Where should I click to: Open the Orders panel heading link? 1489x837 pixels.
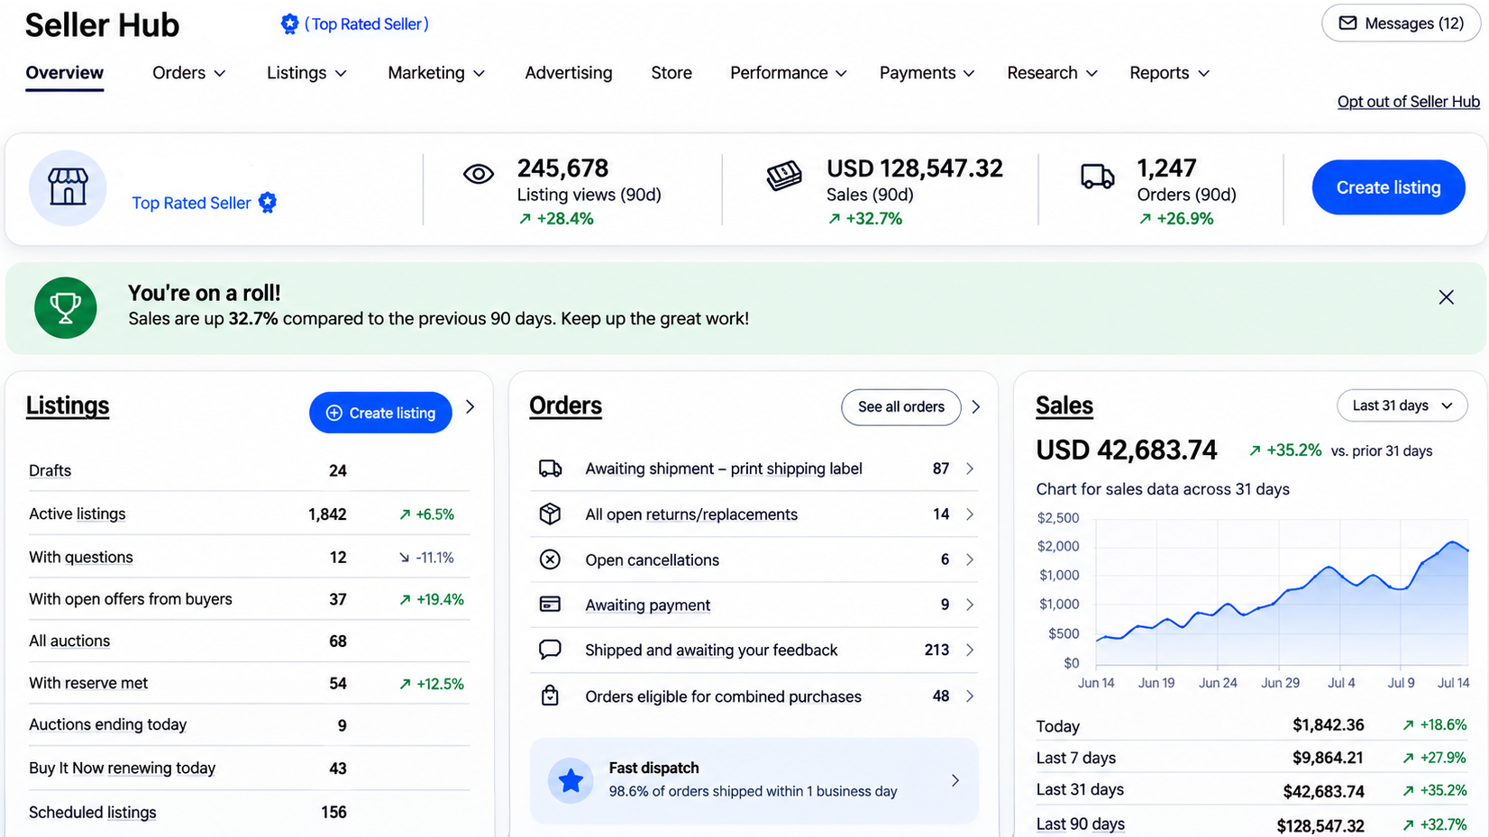pyautogui.click(x=565, y=405)
